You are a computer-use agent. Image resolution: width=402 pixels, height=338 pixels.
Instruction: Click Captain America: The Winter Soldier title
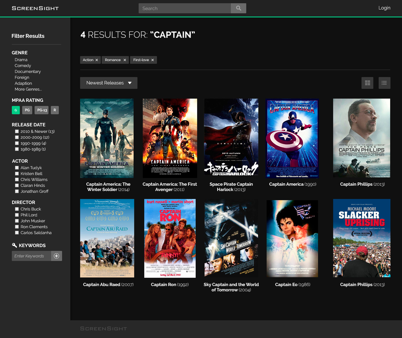point(108,187)
